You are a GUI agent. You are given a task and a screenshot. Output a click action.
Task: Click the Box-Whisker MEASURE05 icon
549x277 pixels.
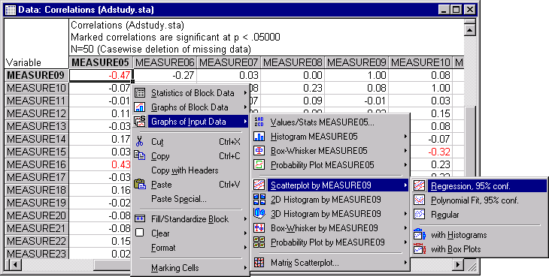click(x=259, y=151)
